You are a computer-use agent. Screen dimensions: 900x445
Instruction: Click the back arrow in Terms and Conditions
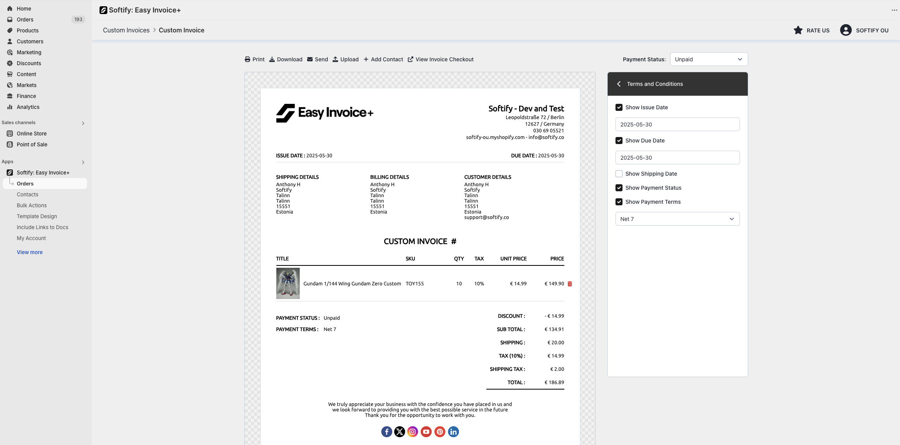(x=619, y=84)
